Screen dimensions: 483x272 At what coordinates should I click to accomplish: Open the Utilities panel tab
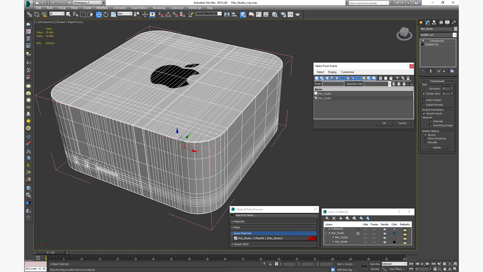(454, 22)
